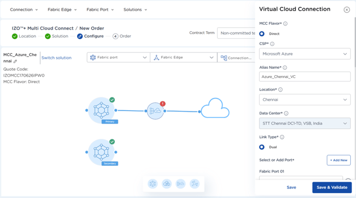This screenshot has width=356, height=198.
Task: Open the Location Chennai dropdown
Action: tap(304, 100)
